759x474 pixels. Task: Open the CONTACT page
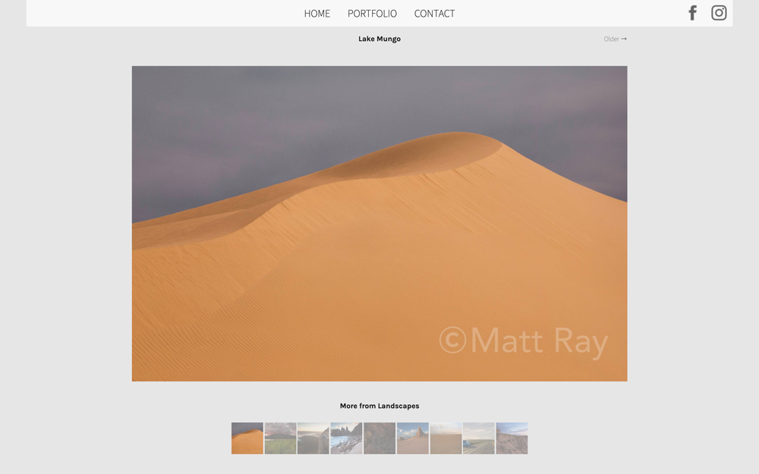pos(434,14)
